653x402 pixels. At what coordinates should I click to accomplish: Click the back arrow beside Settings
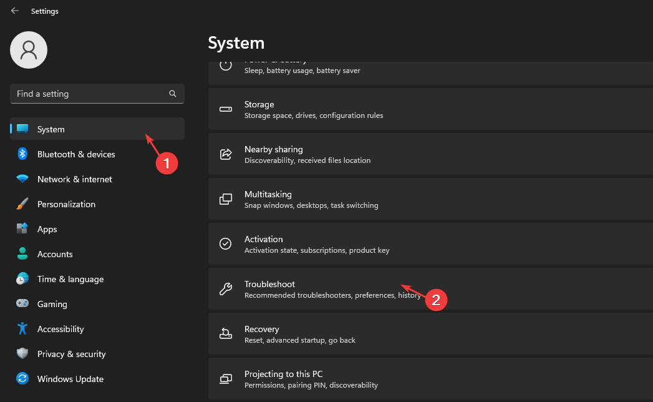[x=14, y=11]
